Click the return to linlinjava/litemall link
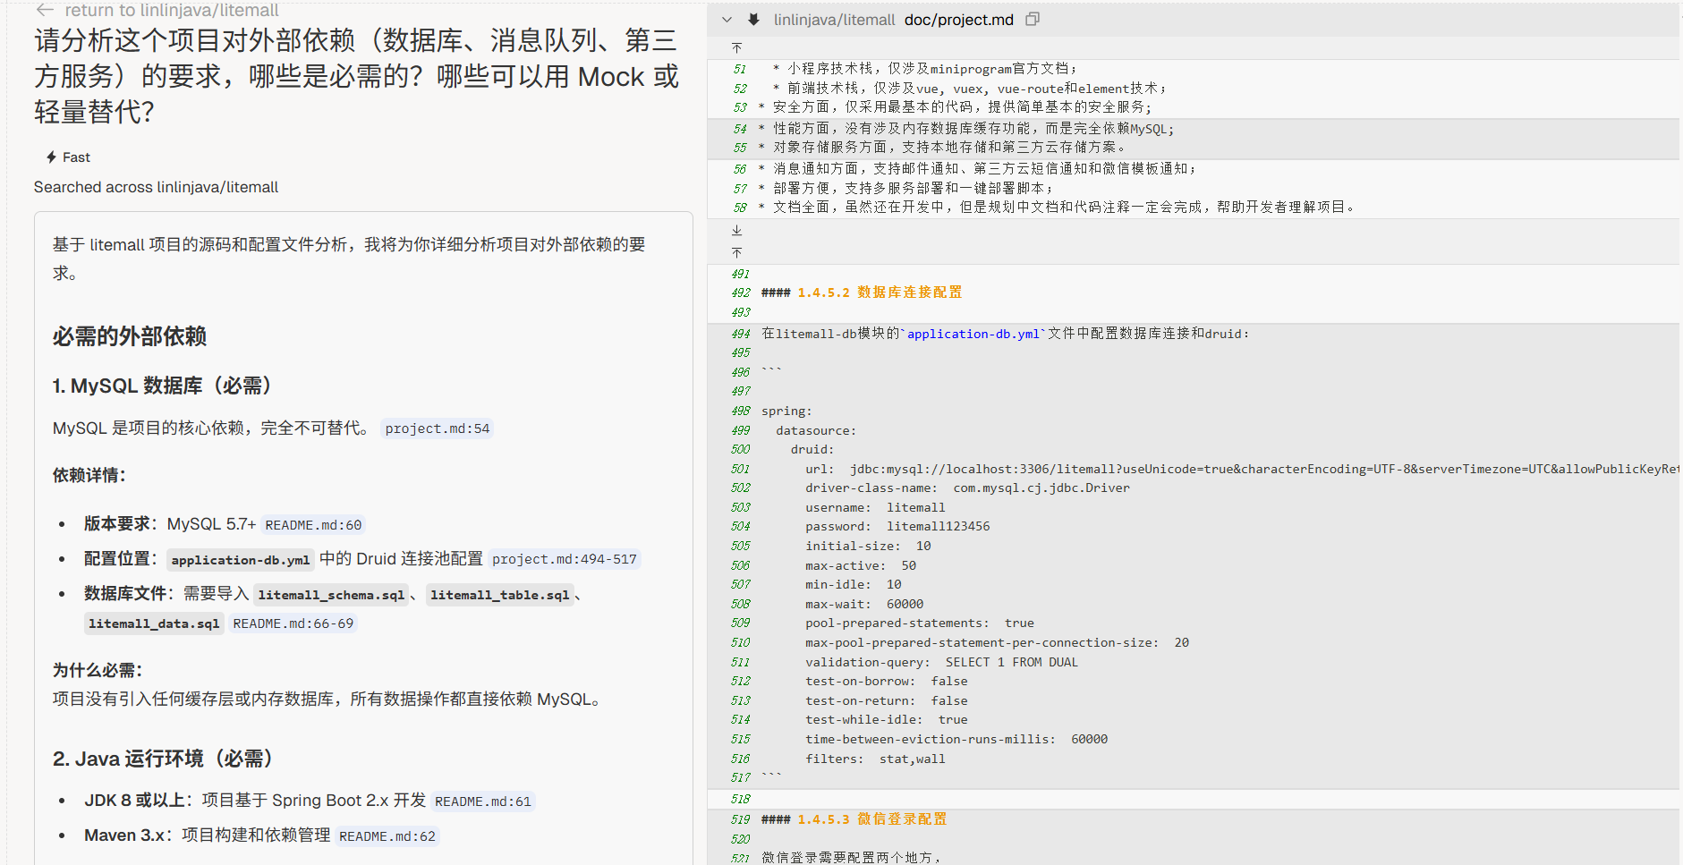Viewport: 1683px width, 865px height. (171, 10)
